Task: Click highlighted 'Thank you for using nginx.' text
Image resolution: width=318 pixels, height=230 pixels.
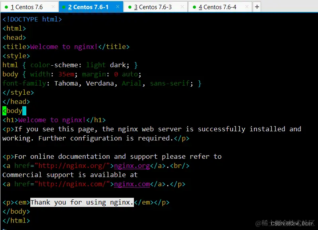Action: point(82,202)
